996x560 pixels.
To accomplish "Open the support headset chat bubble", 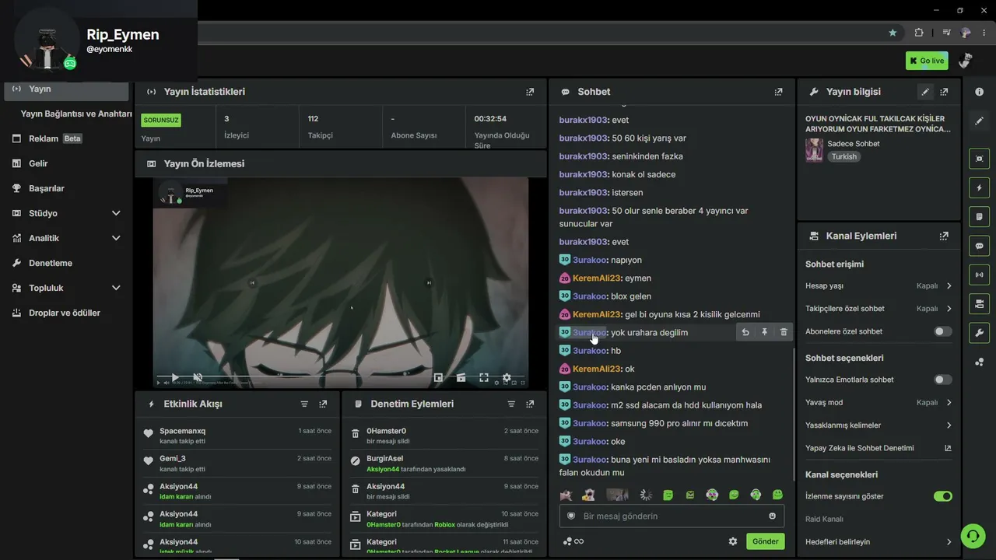I will click(973, 535).
